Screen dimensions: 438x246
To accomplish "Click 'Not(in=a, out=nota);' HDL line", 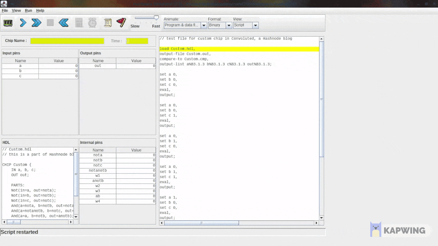I will (33, 190).
